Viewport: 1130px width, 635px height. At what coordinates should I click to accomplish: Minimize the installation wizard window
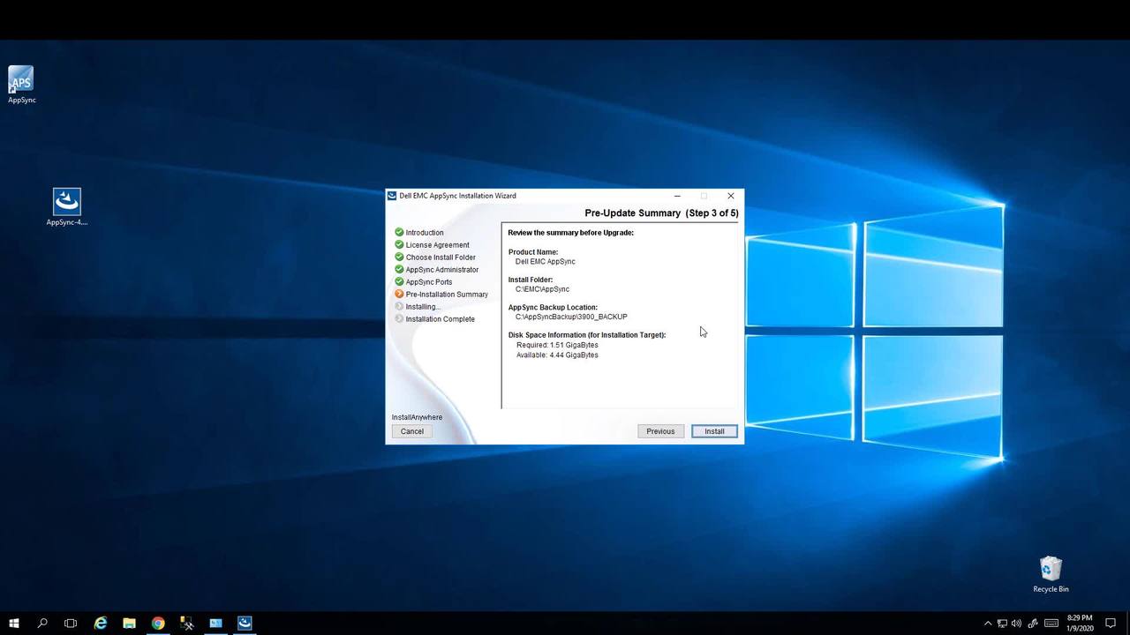[677, 196]
